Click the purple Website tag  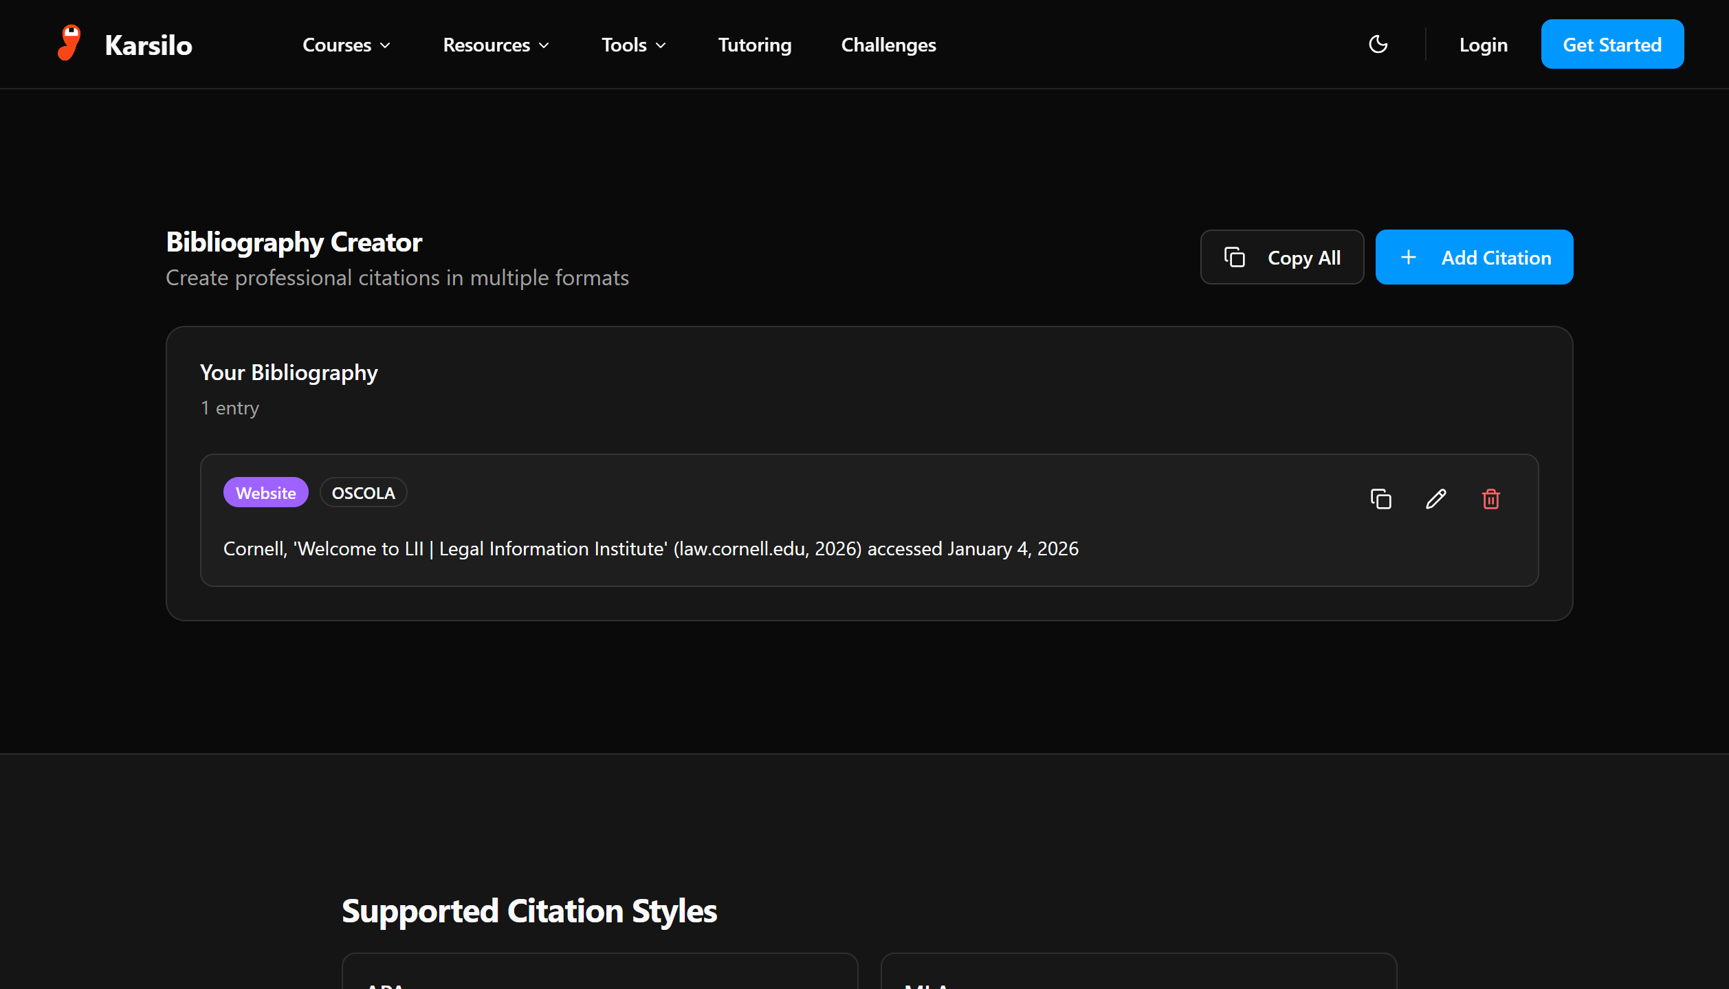pos(265,493)
